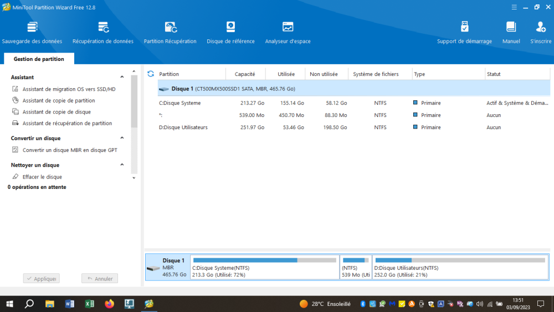
Task: Select 539 Mo NTFS block in disk map
Action: 356,267
